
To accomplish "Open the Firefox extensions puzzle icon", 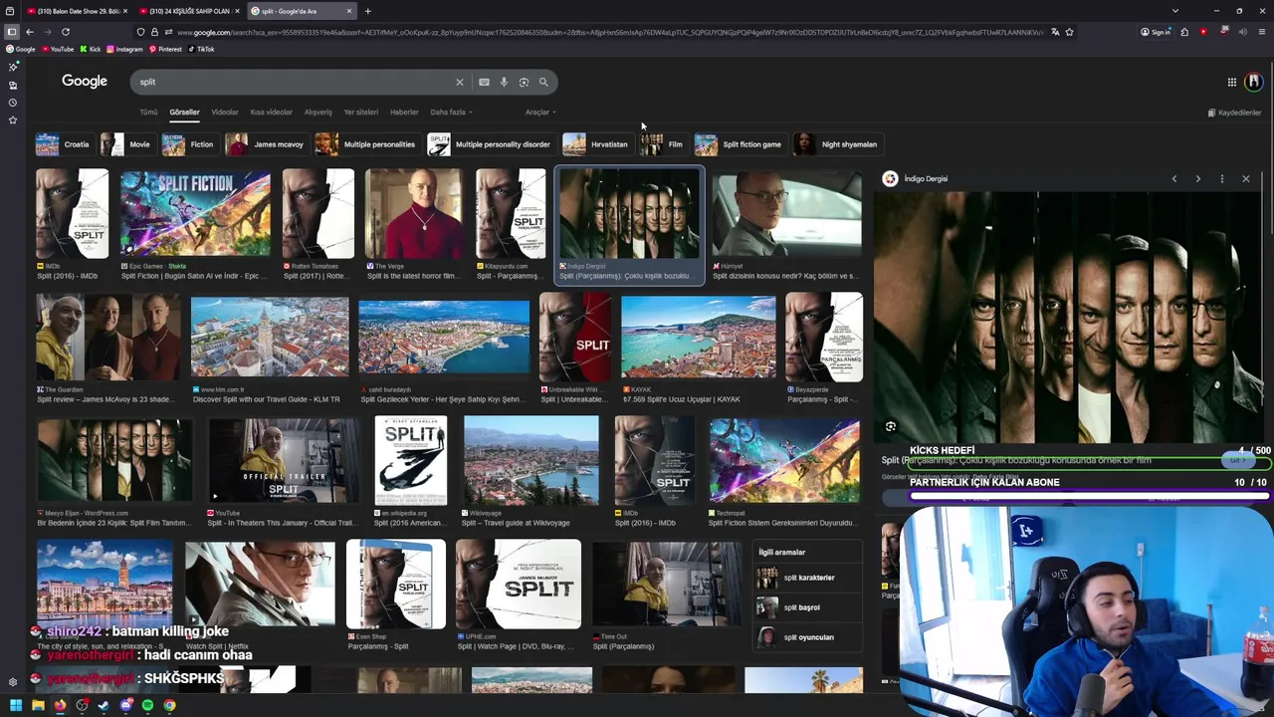I will tap(1184, 32).
